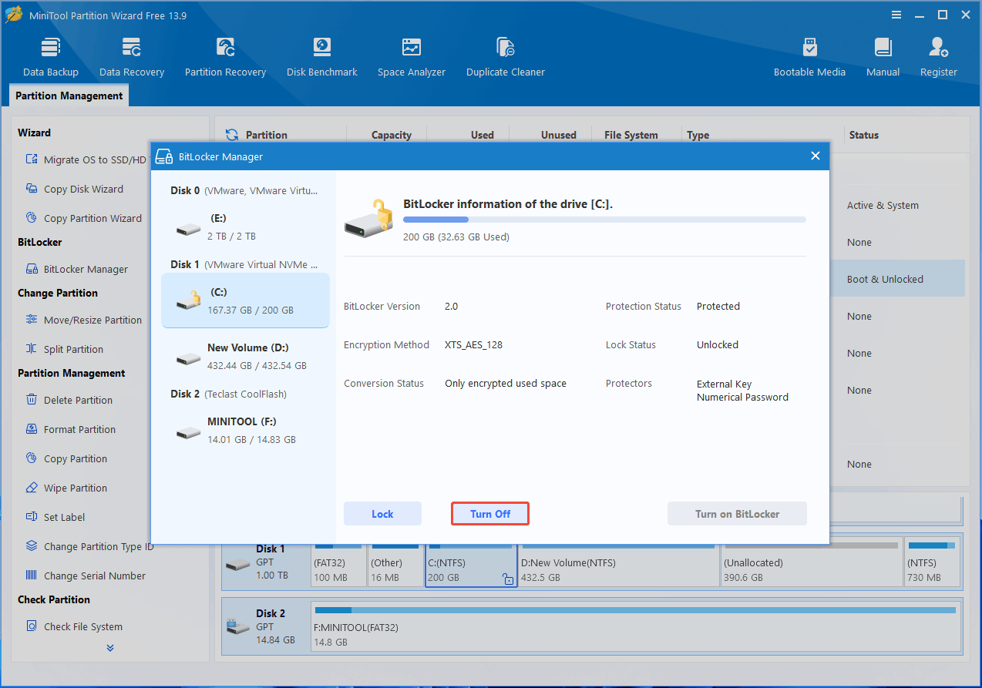Screen dimensions: 982x688
Task: Open the hamburger menu in the title bar
Action: 896,15
